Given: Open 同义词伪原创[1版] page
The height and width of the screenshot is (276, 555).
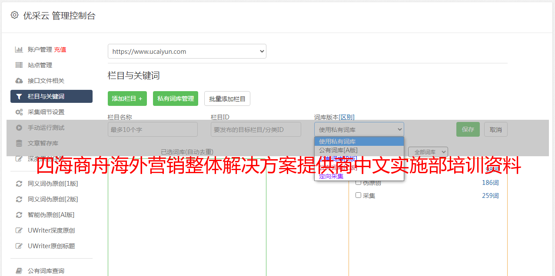Looking at the screenshot, I should pos(53,184).
